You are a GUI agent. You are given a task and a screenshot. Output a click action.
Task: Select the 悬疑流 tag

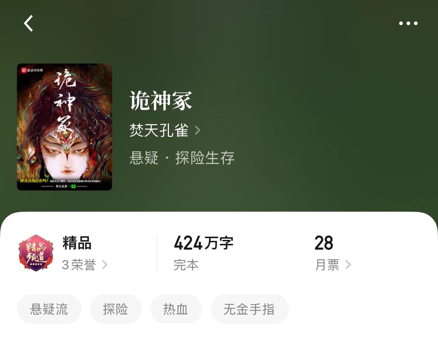pyautogui.click(x=49, y=309)
